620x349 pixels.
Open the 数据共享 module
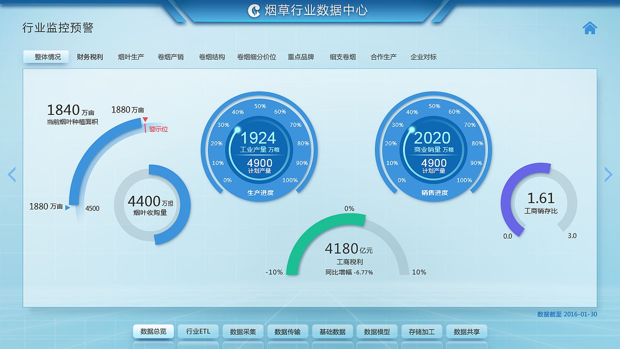(467, 332)
